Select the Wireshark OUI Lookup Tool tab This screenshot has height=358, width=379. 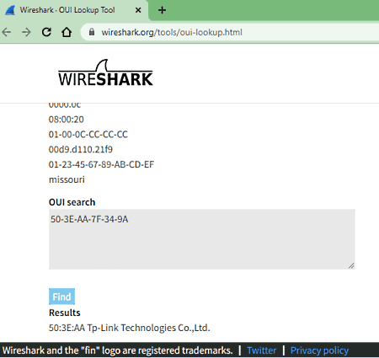coord(74,10)
